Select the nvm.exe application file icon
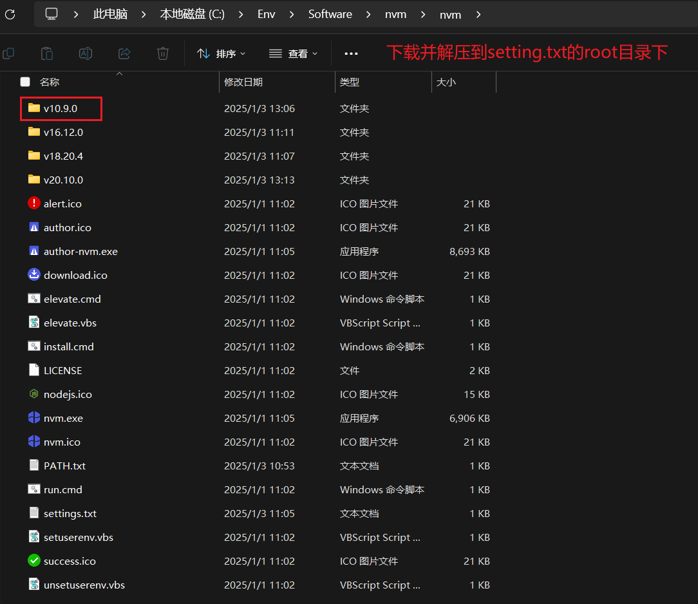Image resolution: width=698 pixels, height=604 pixels. tap(34, 418)
